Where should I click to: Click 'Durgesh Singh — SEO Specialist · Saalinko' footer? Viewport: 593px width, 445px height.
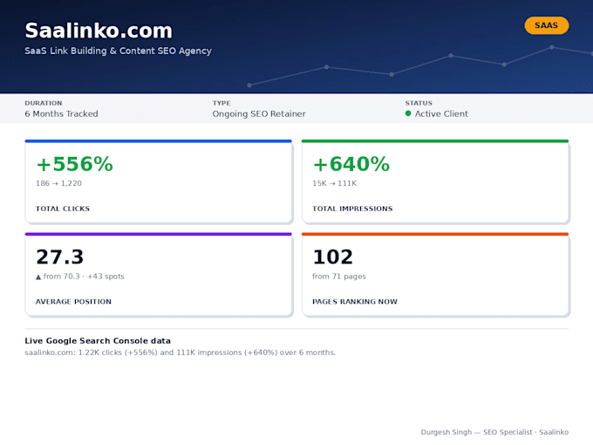coord(494,432)
